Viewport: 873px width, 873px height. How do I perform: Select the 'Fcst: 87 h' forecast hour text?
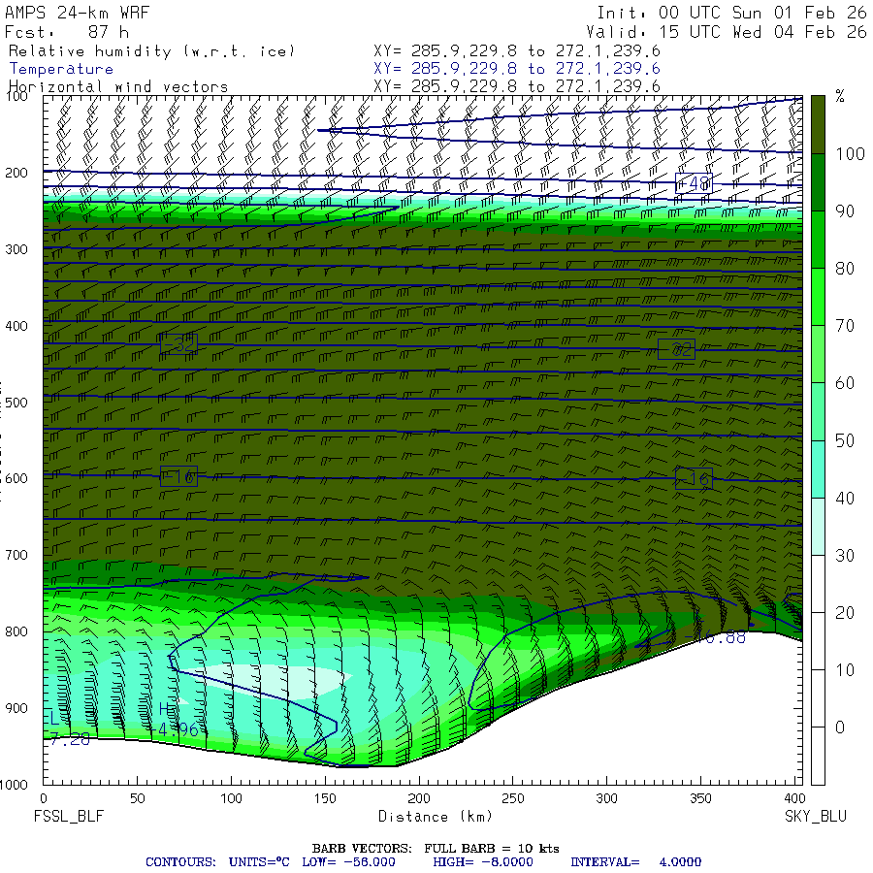pos(67,32)
